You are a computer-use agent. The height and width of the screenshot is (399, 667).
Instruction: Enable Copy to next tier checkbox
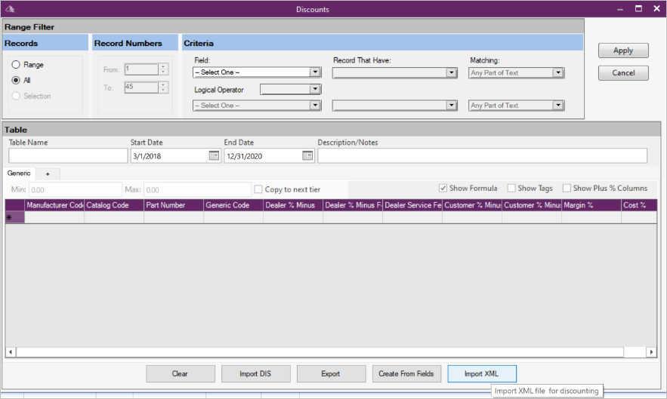pyautogui.click(x=258, y=189)
